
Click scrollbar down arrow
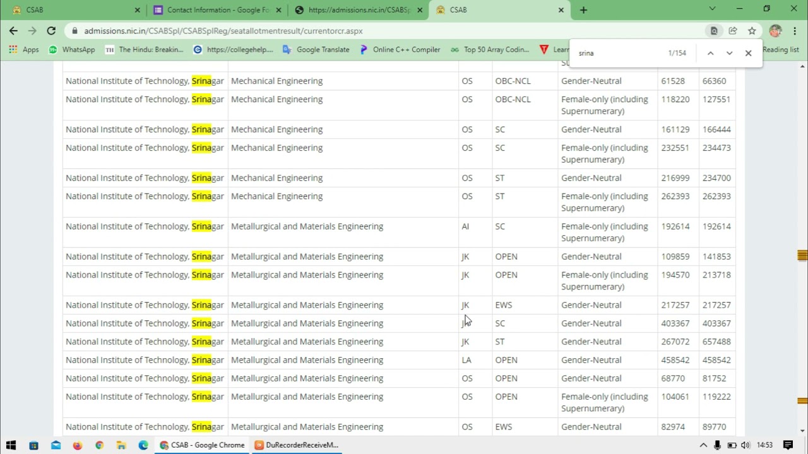point(802,431)
